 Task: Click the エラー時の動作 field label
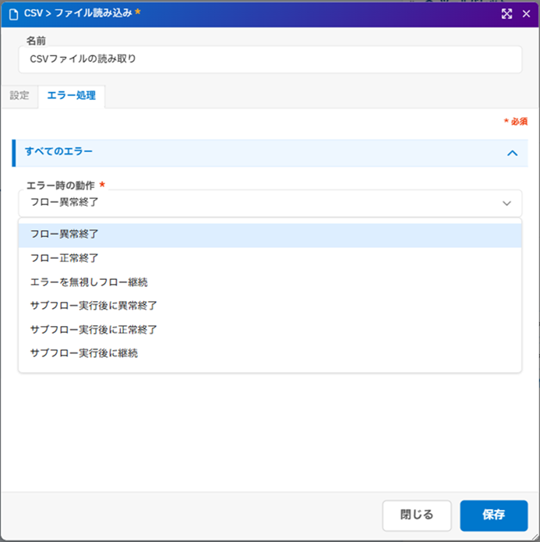coord(61,186)
